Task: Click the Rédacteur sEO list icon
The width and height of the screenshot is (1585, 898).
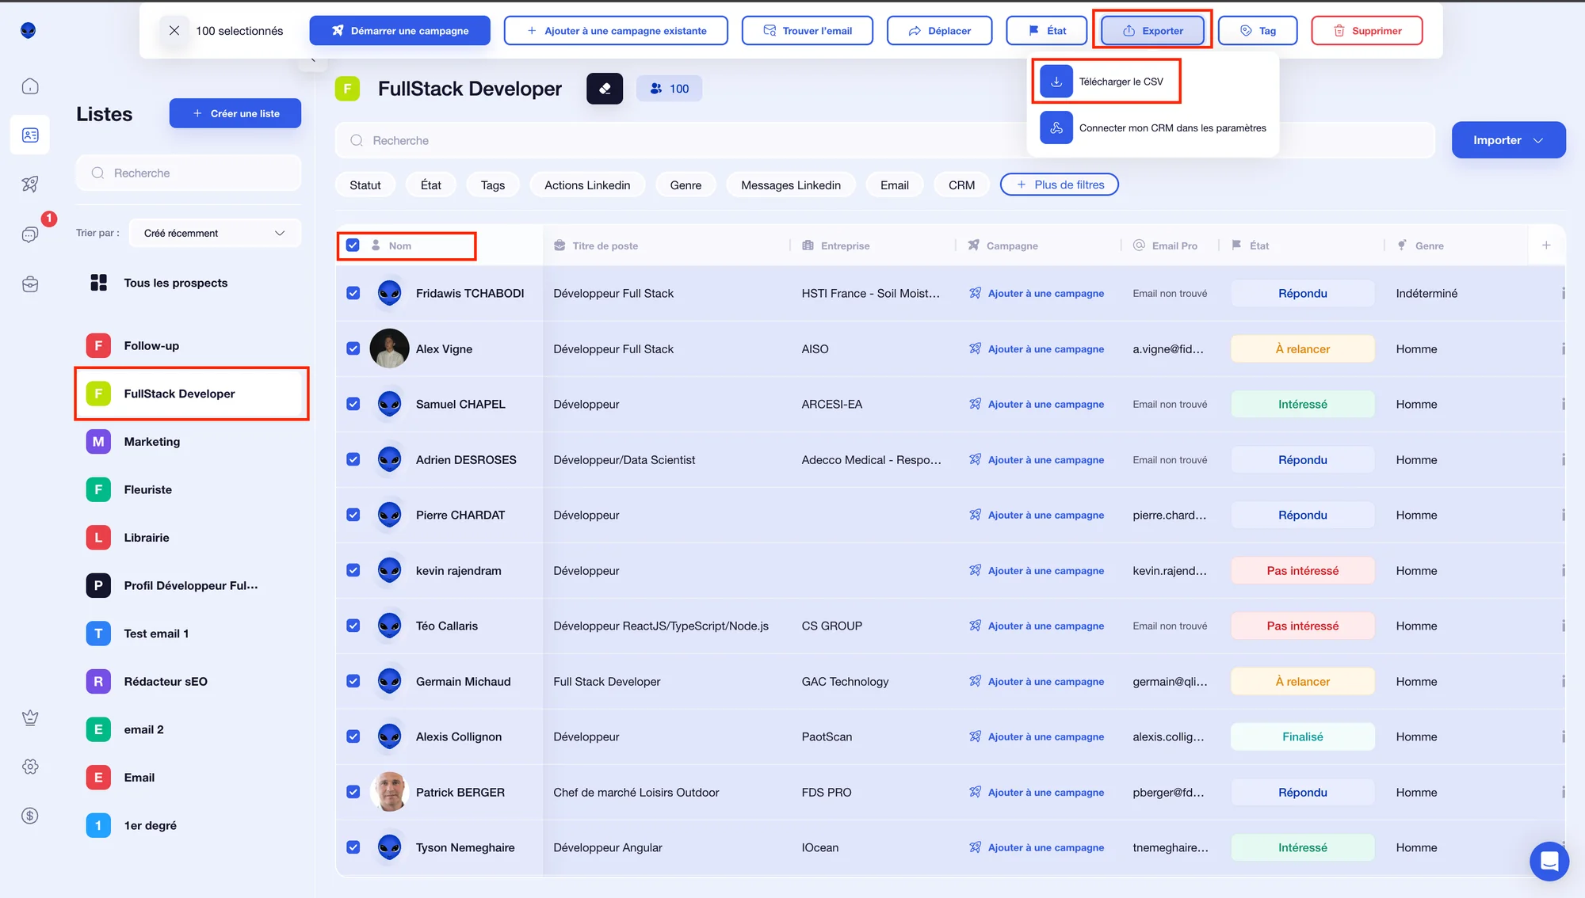Action: click(x=98, y=682)
